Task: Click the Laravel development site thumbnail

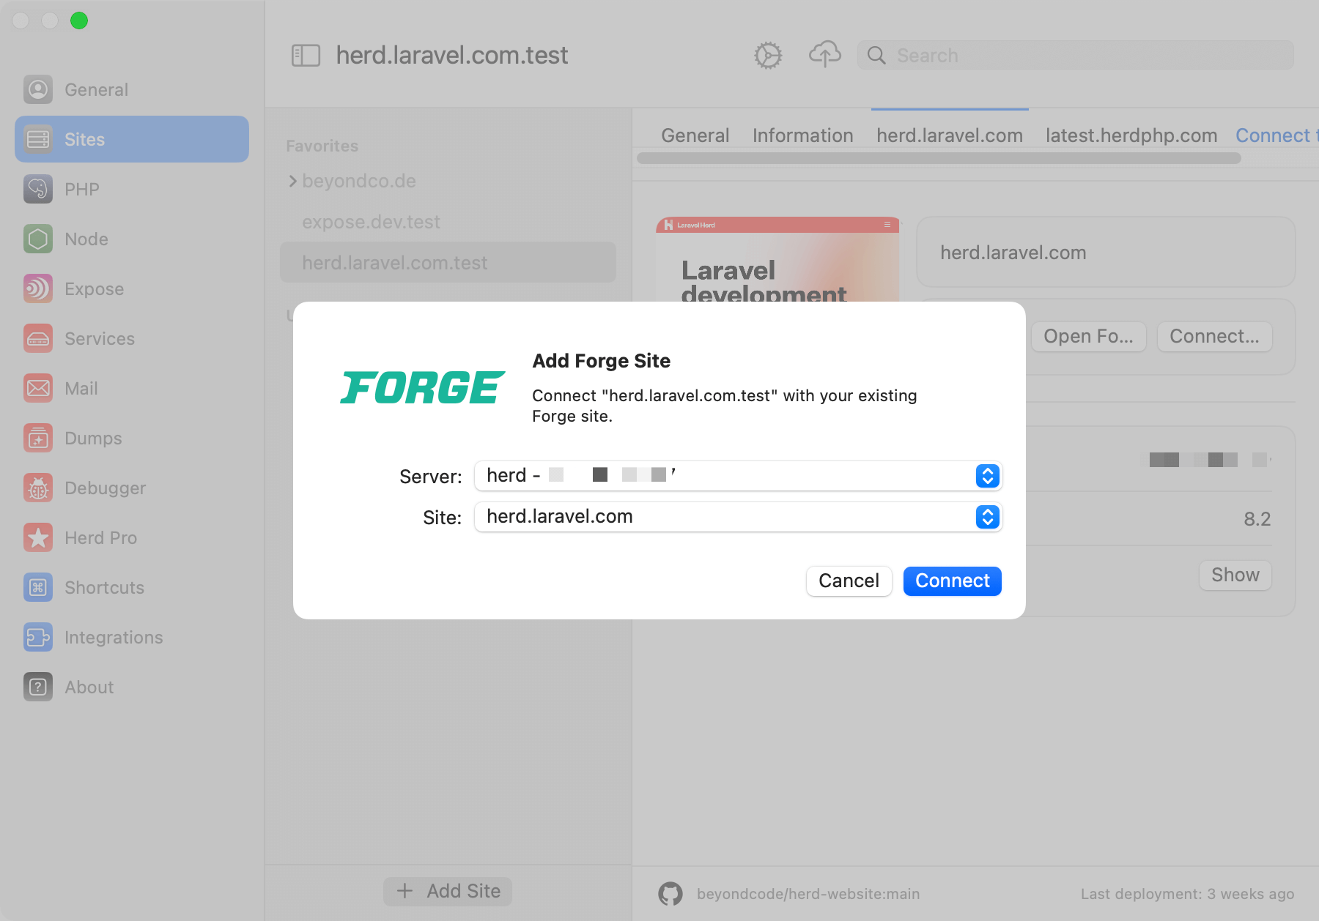Action: pyautogui.click(x=777, y=259)
